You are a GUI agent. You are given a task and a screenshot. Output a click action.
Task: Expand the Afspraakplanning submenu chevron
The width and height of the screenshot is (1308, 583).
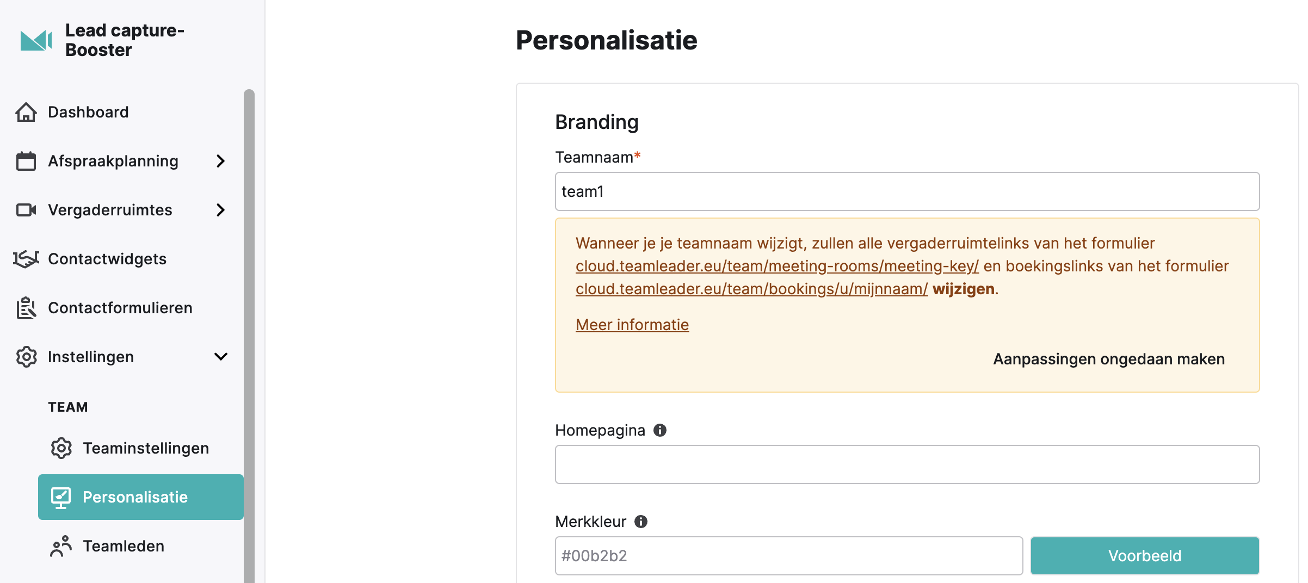click(220, 161)
